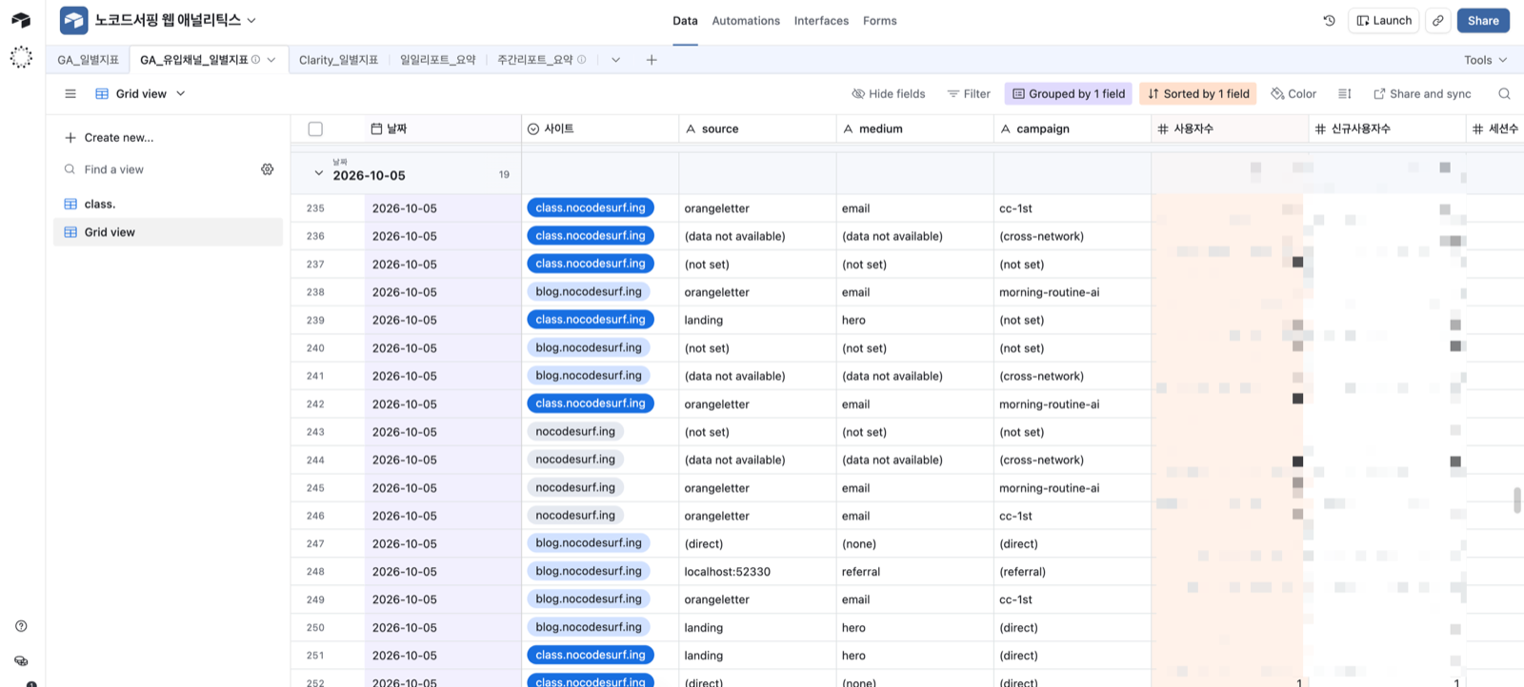Switch to the Automations tab
The height and width of the screenshot is (687, 1524).
point(746,21)
